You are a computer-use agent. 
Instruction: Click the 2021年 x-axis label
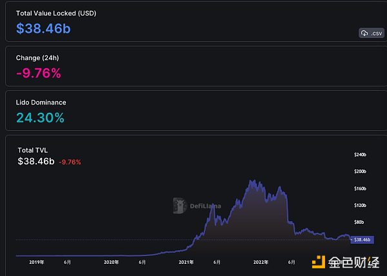click(186, 262)
